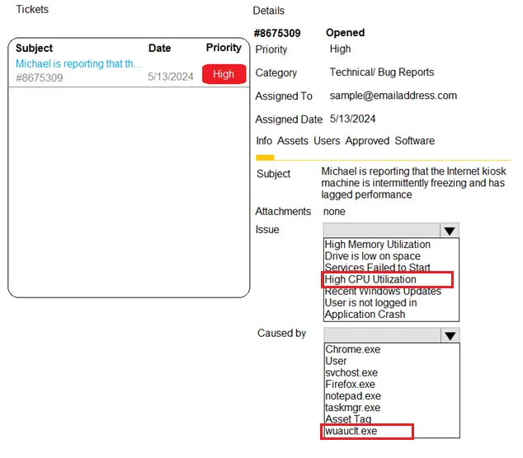Select notepad.exe as the cause
This screenshot has height=458, width=523.
(x=353, y=395)
